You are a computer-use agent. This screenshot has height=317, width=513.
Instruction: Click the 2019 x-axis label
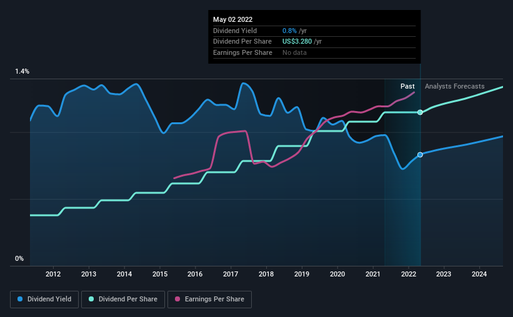pos(302,274)
